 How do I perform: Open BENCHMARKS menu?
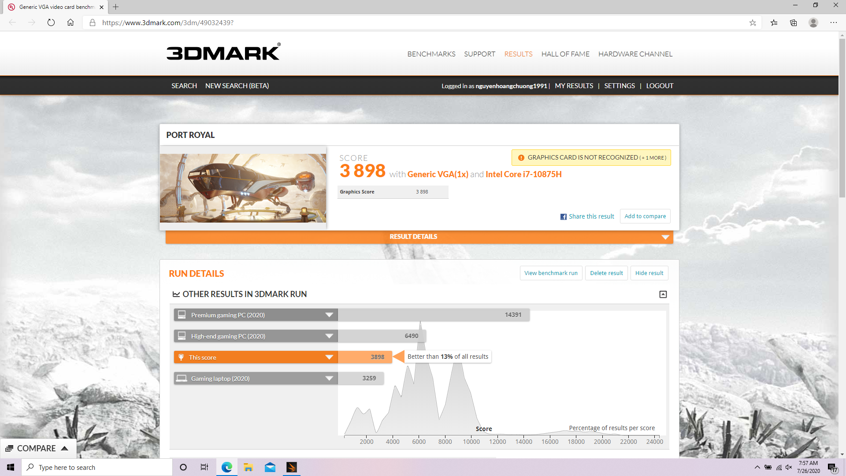point(431,54)
